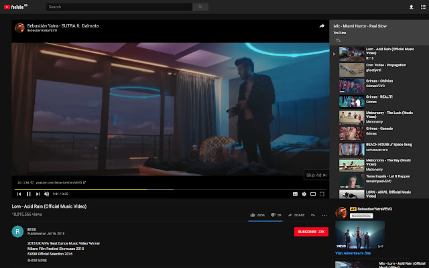429x268 pixels.
Task: Open the Sebastián Yatra channel avatar in player
Action: [19, 27]
